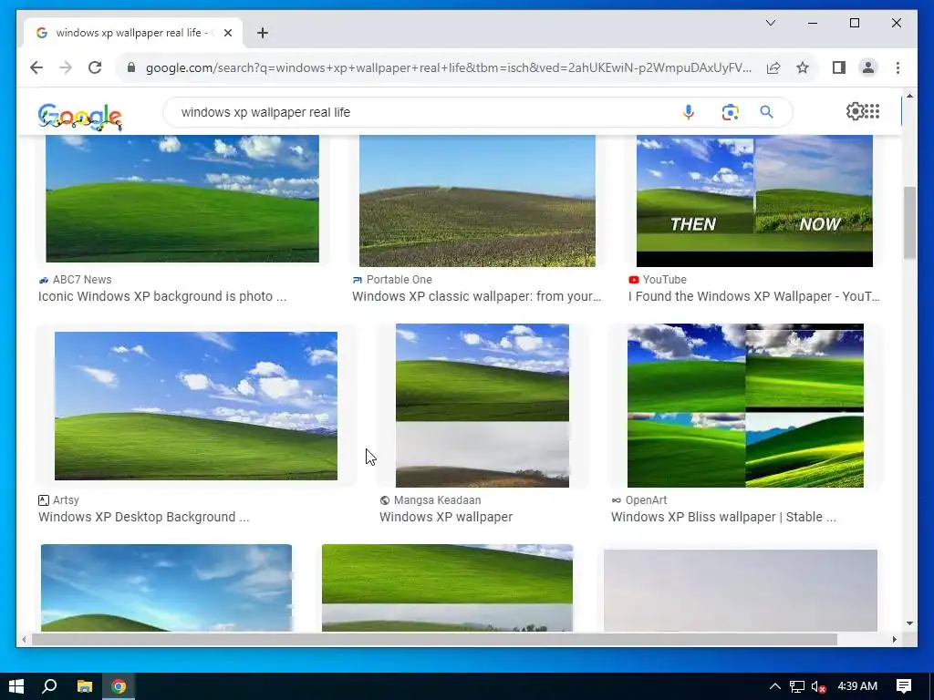Show hidden system tray icons
The width and height of the screenshot is (934, 700).
click(x=774, y=686)
